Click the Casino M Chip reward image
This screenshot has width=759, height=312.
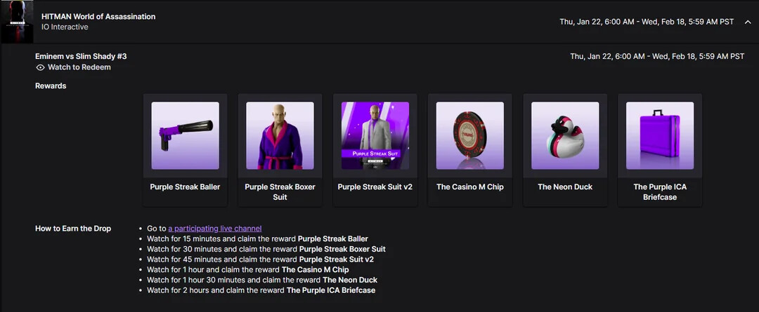469,135
